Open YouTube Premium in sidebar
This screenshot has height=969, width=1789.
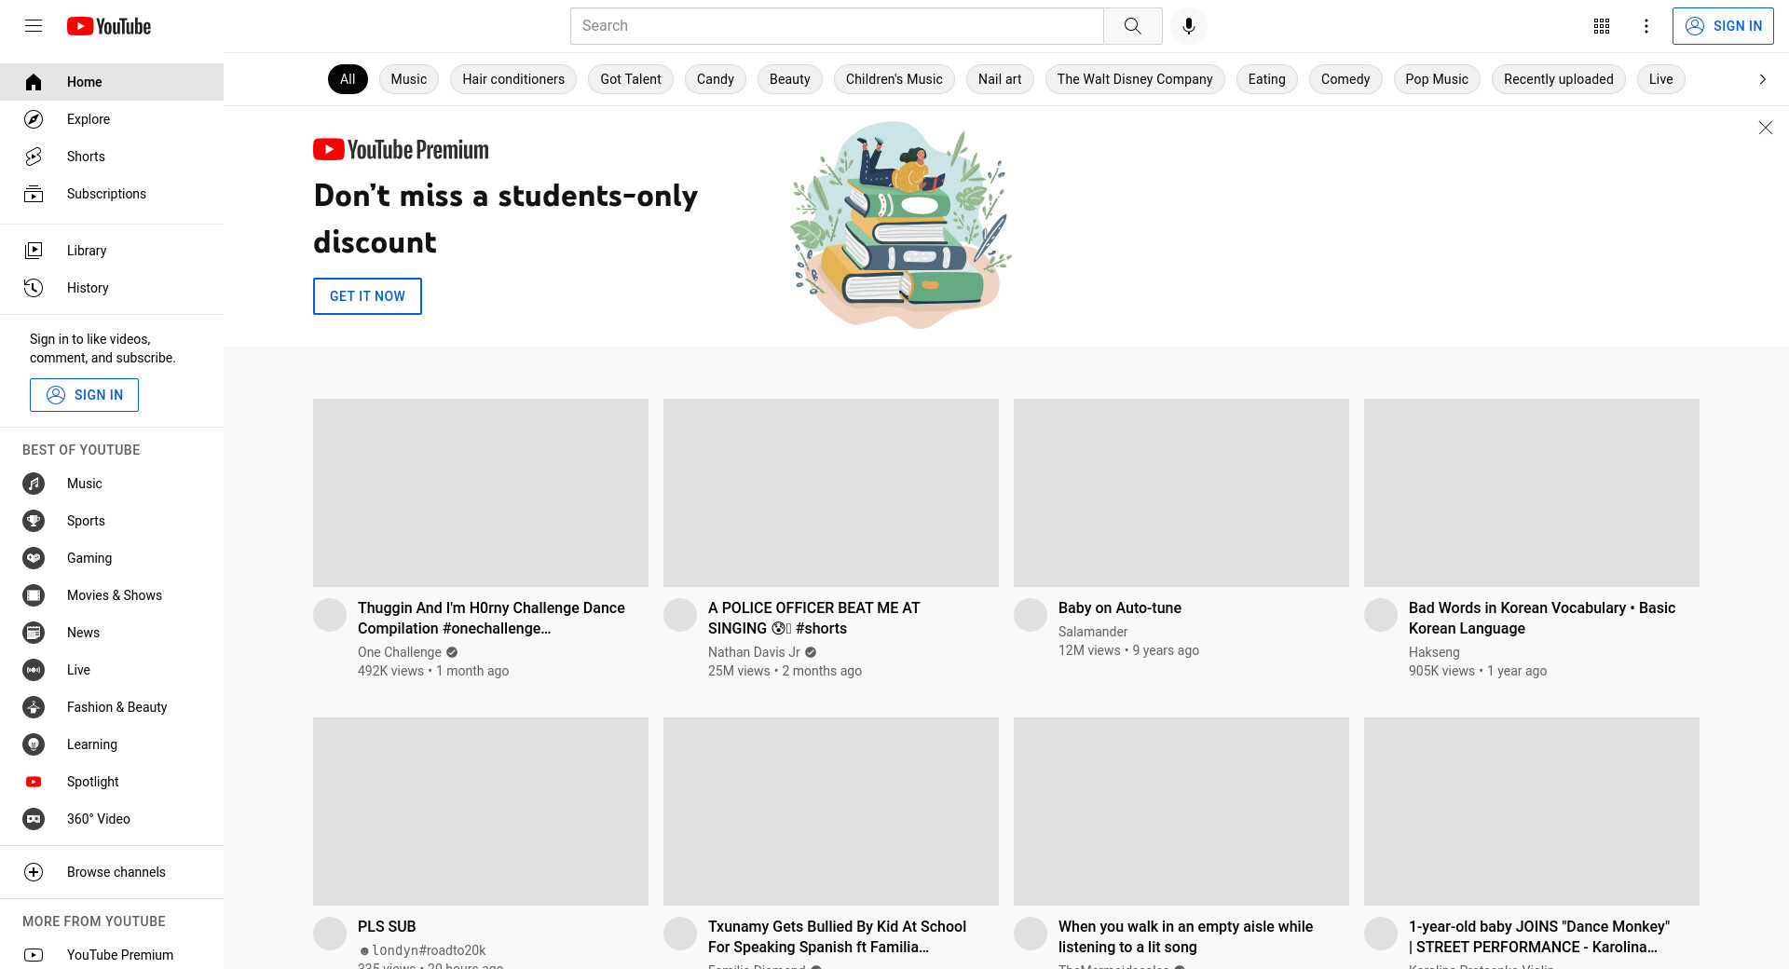(x=112, y=955)
